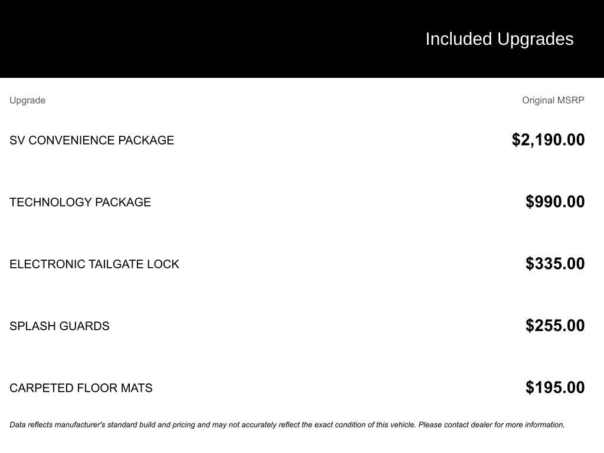604x453 pixels.
Task: Click the Included Upgrades header title
Action: (x=499, y=39)
